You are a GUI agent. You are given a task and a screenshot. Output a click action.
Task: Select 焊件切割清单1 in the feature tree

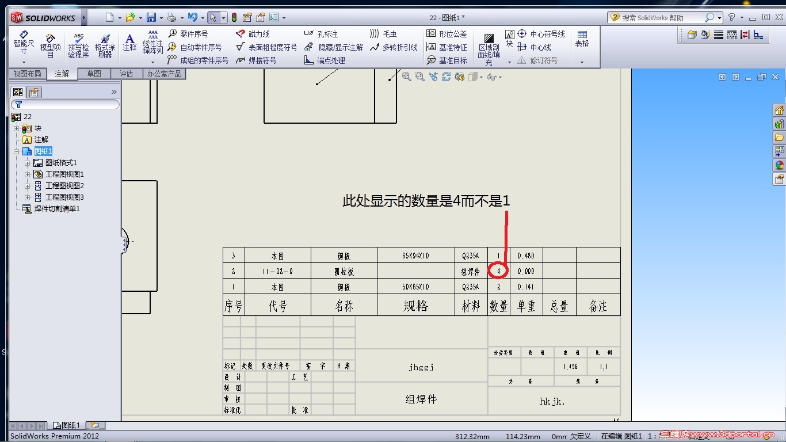point(57,209)
